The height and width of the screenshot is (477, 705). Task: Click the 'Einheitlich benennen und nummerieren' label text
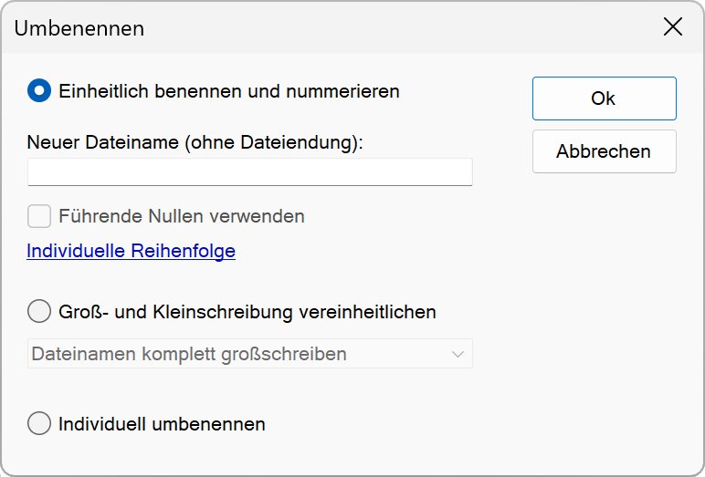(x=228, y=91)
